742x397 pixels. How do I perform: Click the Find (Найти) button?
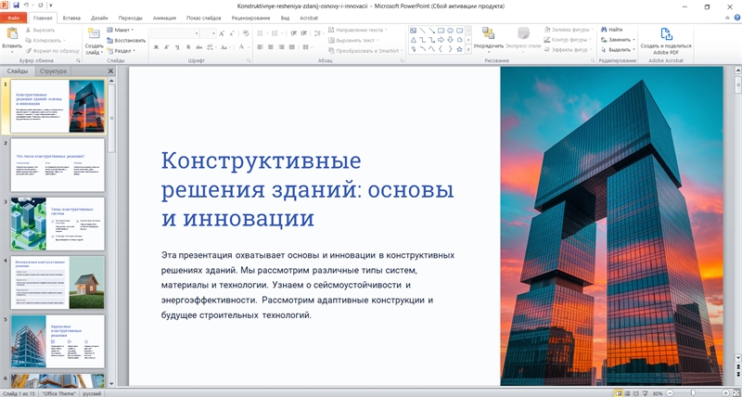[x=612, y=30]
